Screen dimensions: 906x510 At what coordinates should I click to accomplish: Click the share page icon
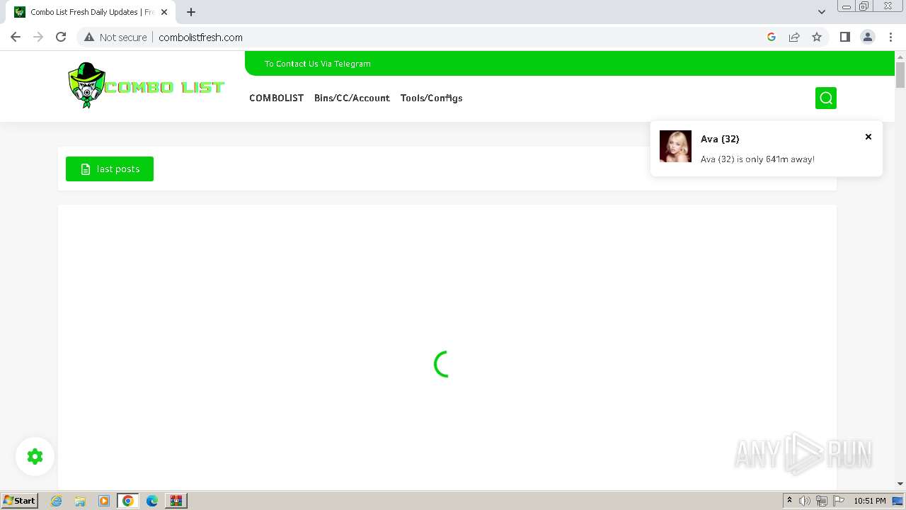tap(794, 37)
